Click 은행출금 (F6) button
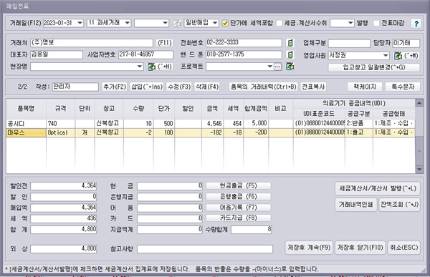430x277 pixels. click(x=239, y=196)
